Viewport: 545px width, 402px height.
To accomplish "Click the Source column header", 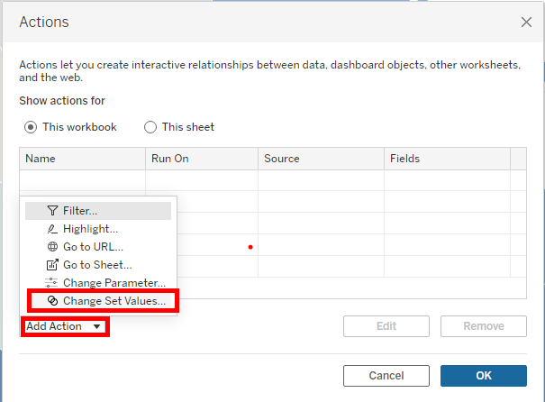I will pyautogui.click(x=321, y=159).
